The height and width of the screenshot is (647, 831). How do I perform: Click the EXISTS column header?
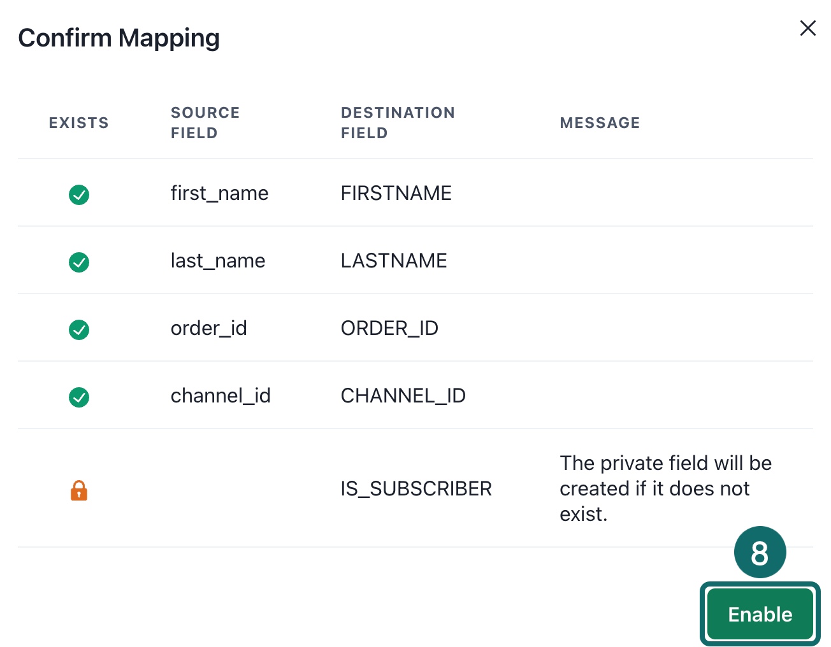pos(79,123)
